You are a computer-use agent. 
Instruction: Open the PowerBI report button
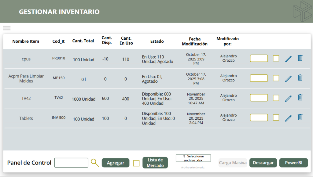293,163
